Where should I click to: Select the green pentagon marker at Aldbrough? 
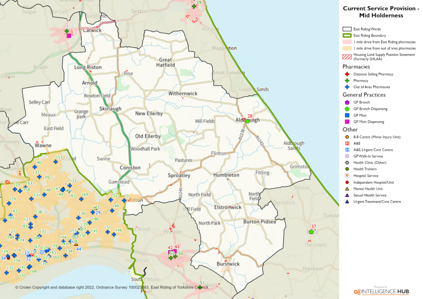click(247, 121)
